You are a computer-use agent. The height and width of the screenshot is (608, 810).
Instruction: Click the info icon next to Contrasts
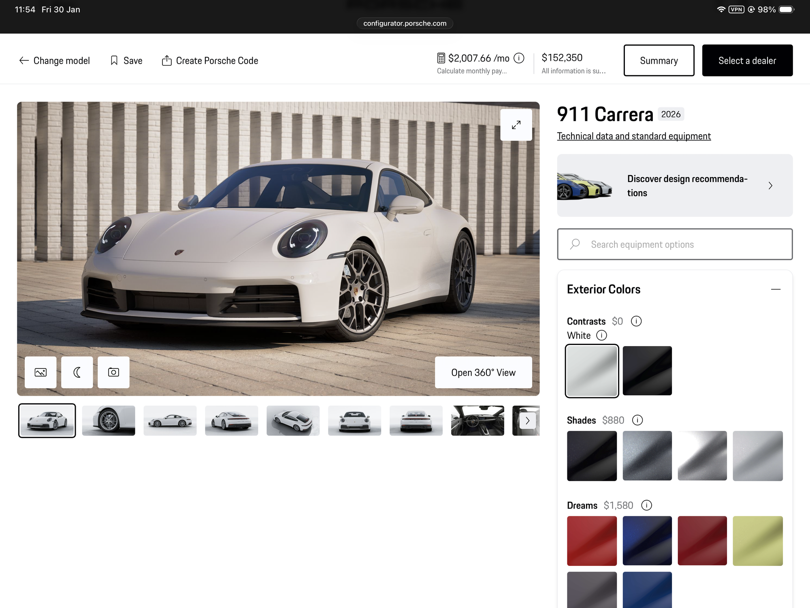pyautogui.click(x=636, y=321)
